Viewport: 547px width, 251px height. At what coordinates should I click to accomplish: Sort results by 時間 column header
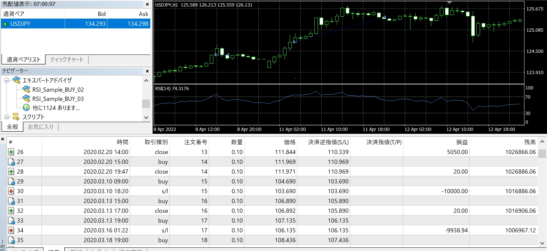(x=123, y=142)
